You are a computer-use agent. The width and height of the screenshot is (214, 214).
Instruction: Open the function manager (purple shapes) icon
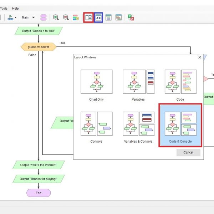click(44, 17)
